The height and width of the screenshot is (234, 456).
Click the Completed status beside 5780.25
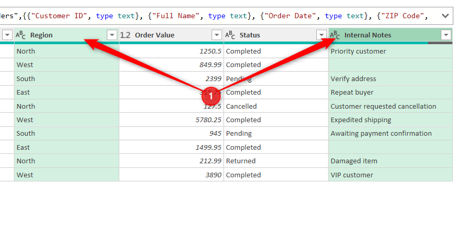point(276,120)
